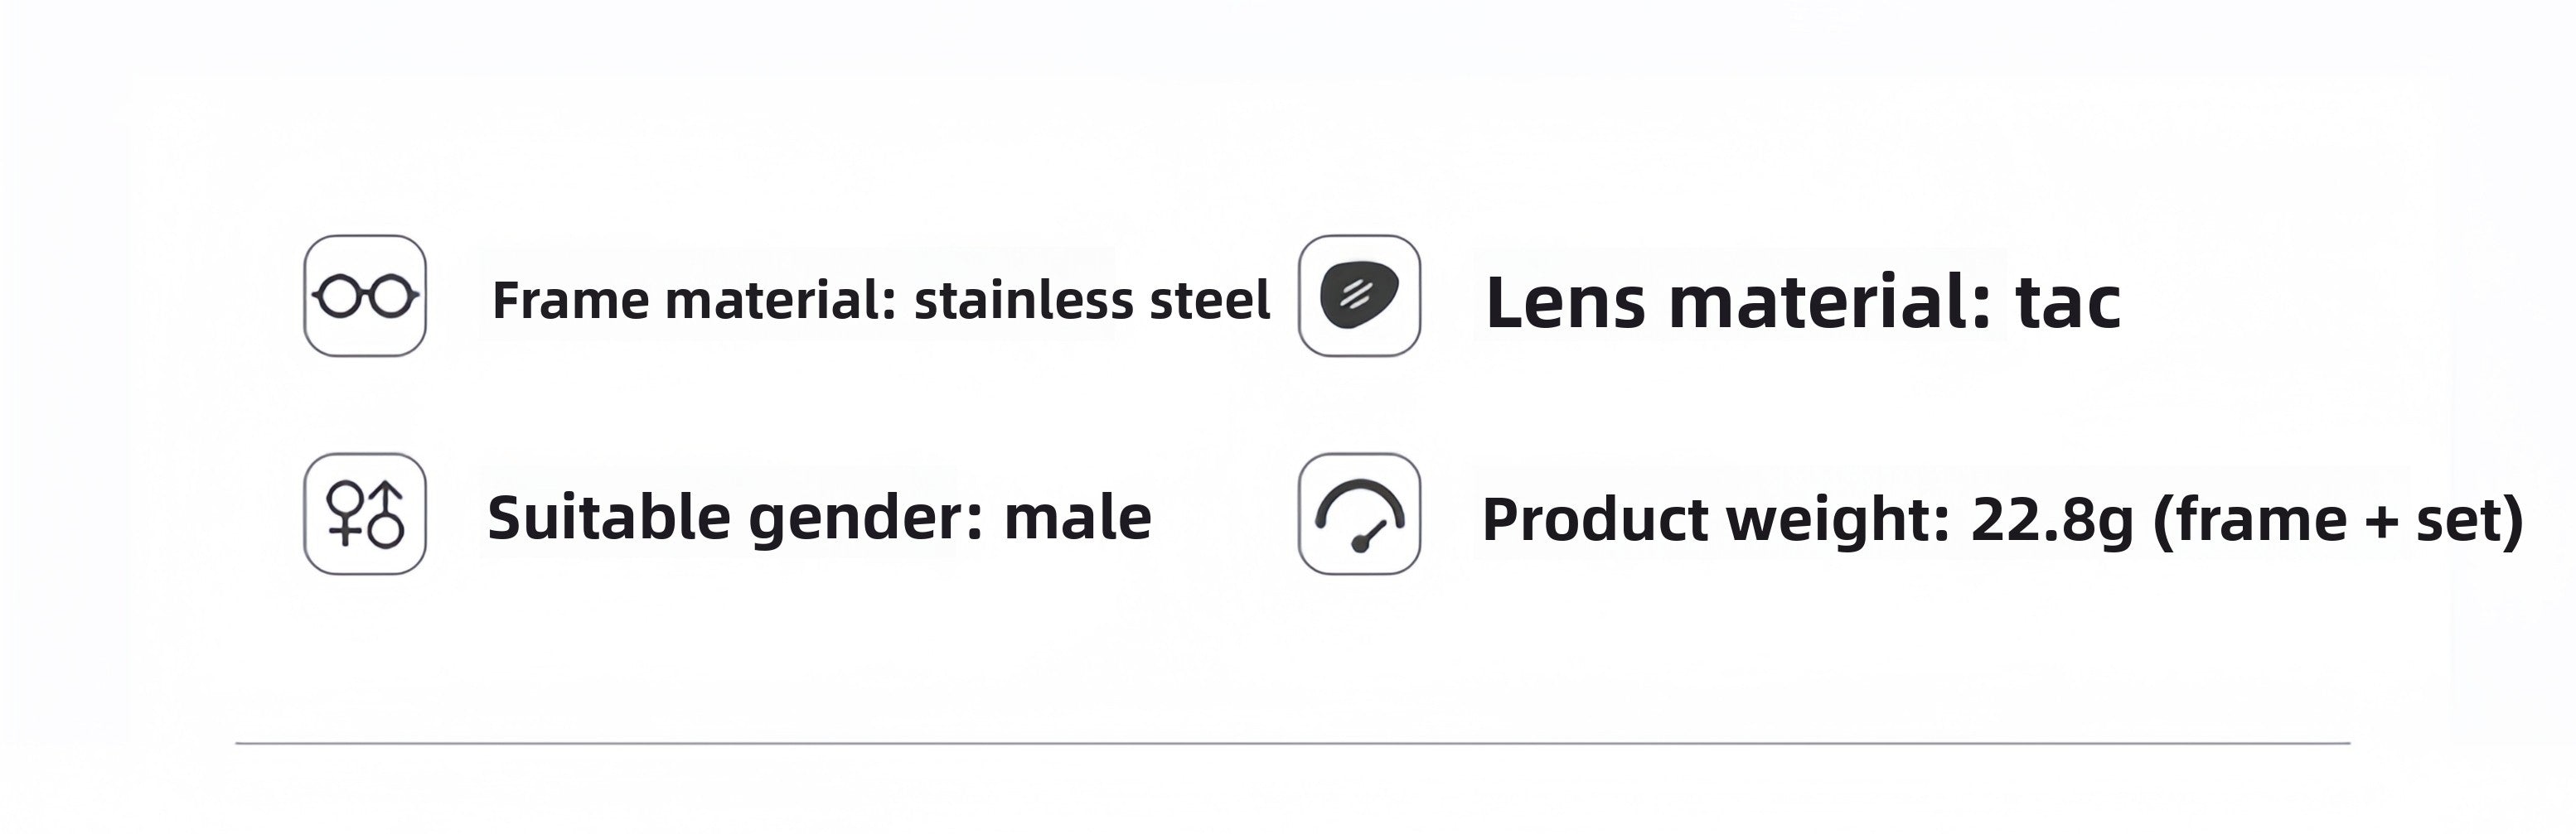Screen dimensions: 2576x834
Task: Select the word 'tac'
Action: (x=2068, y=301)
